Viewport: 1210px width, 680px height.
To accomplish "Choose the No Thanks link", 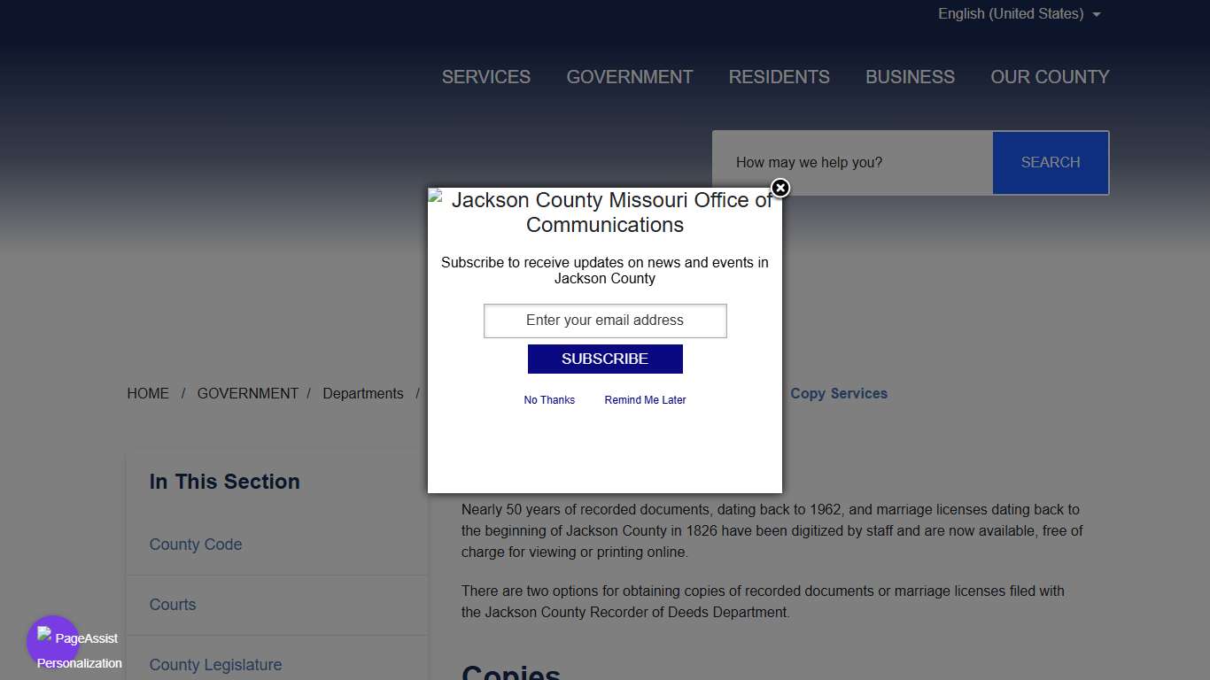I will tap(549, 400).
